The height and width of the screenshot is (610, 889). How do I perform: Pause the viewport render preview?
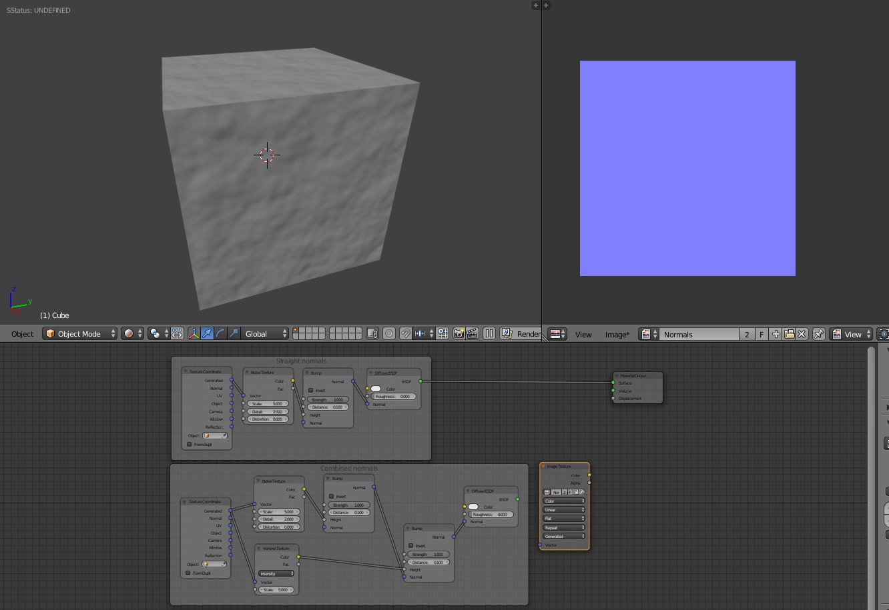point(489,334)
